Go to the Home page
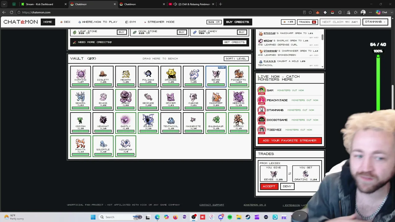 (x=48, y=22)
